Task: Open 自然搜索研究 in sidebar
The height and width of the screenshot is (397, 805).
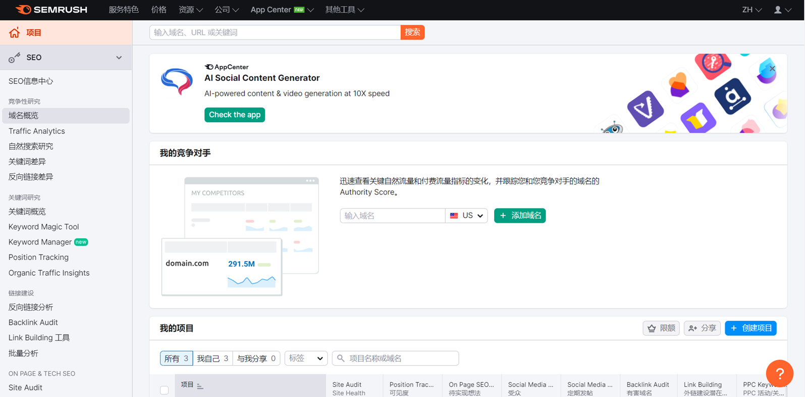Action: (31, 146)
